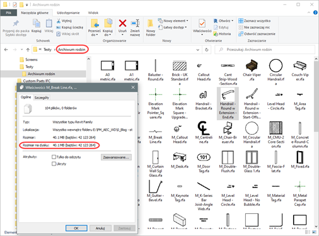Select Custom Psets IFC folder in tree
The height and width of the screenshot is (236, 319).
click(34, 81)
